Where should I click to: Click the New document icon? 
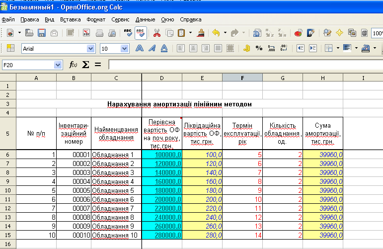pos(10,33)
